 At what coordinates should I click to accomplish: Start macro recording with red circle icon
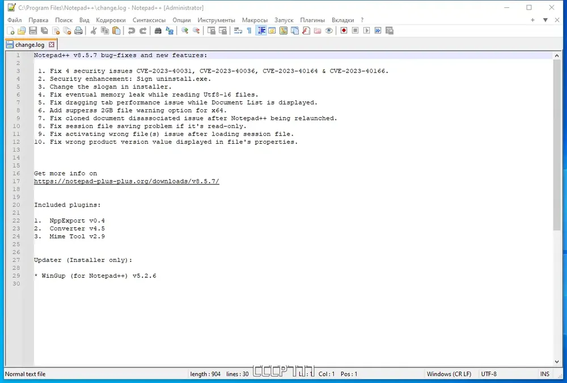click(x=344, y=31)
